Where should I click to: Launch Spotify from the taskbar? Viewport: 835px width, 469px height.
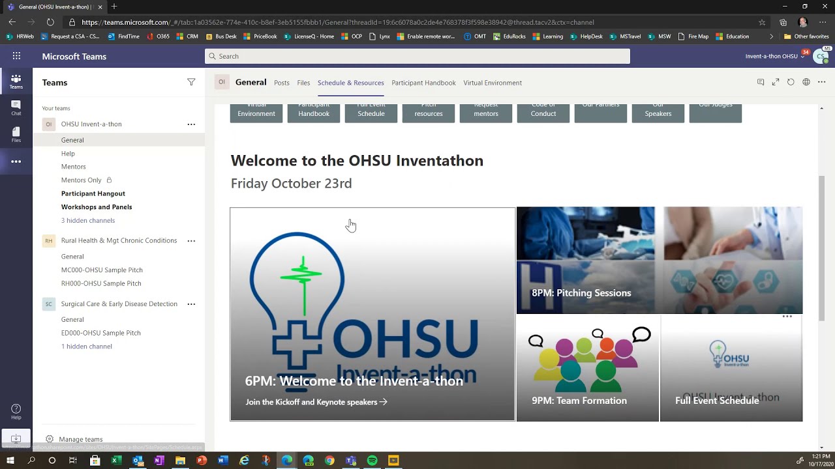(372, 461)
